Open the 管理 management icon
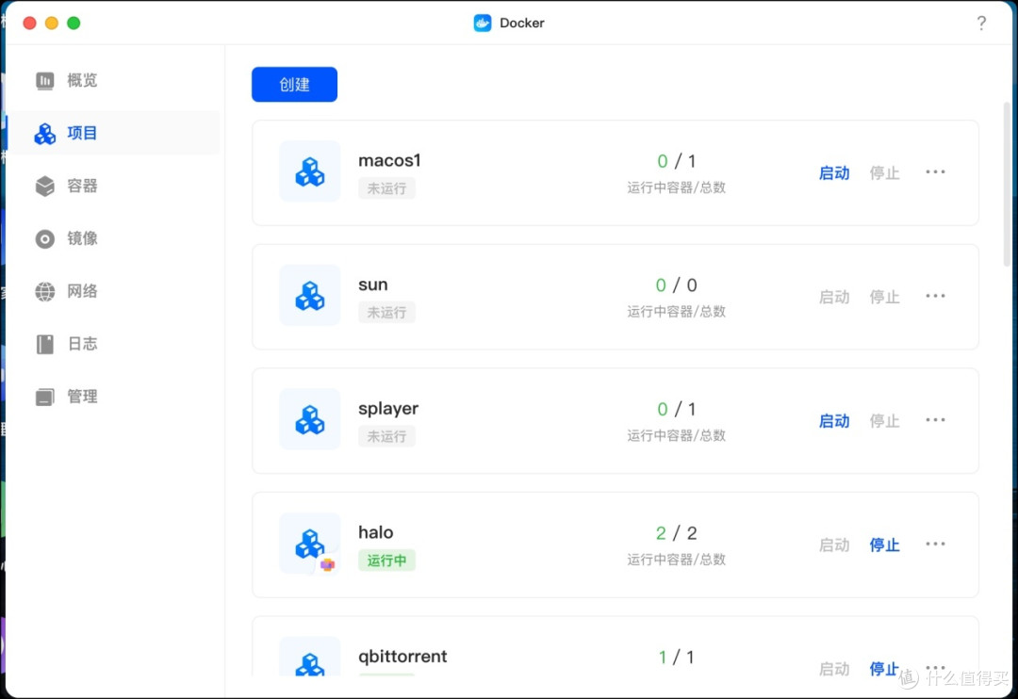Viewport: 1018px width, 699px height. coord(45,397)
